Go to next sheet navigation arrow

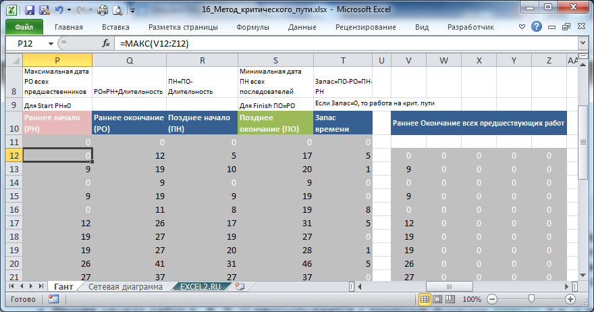30,286
